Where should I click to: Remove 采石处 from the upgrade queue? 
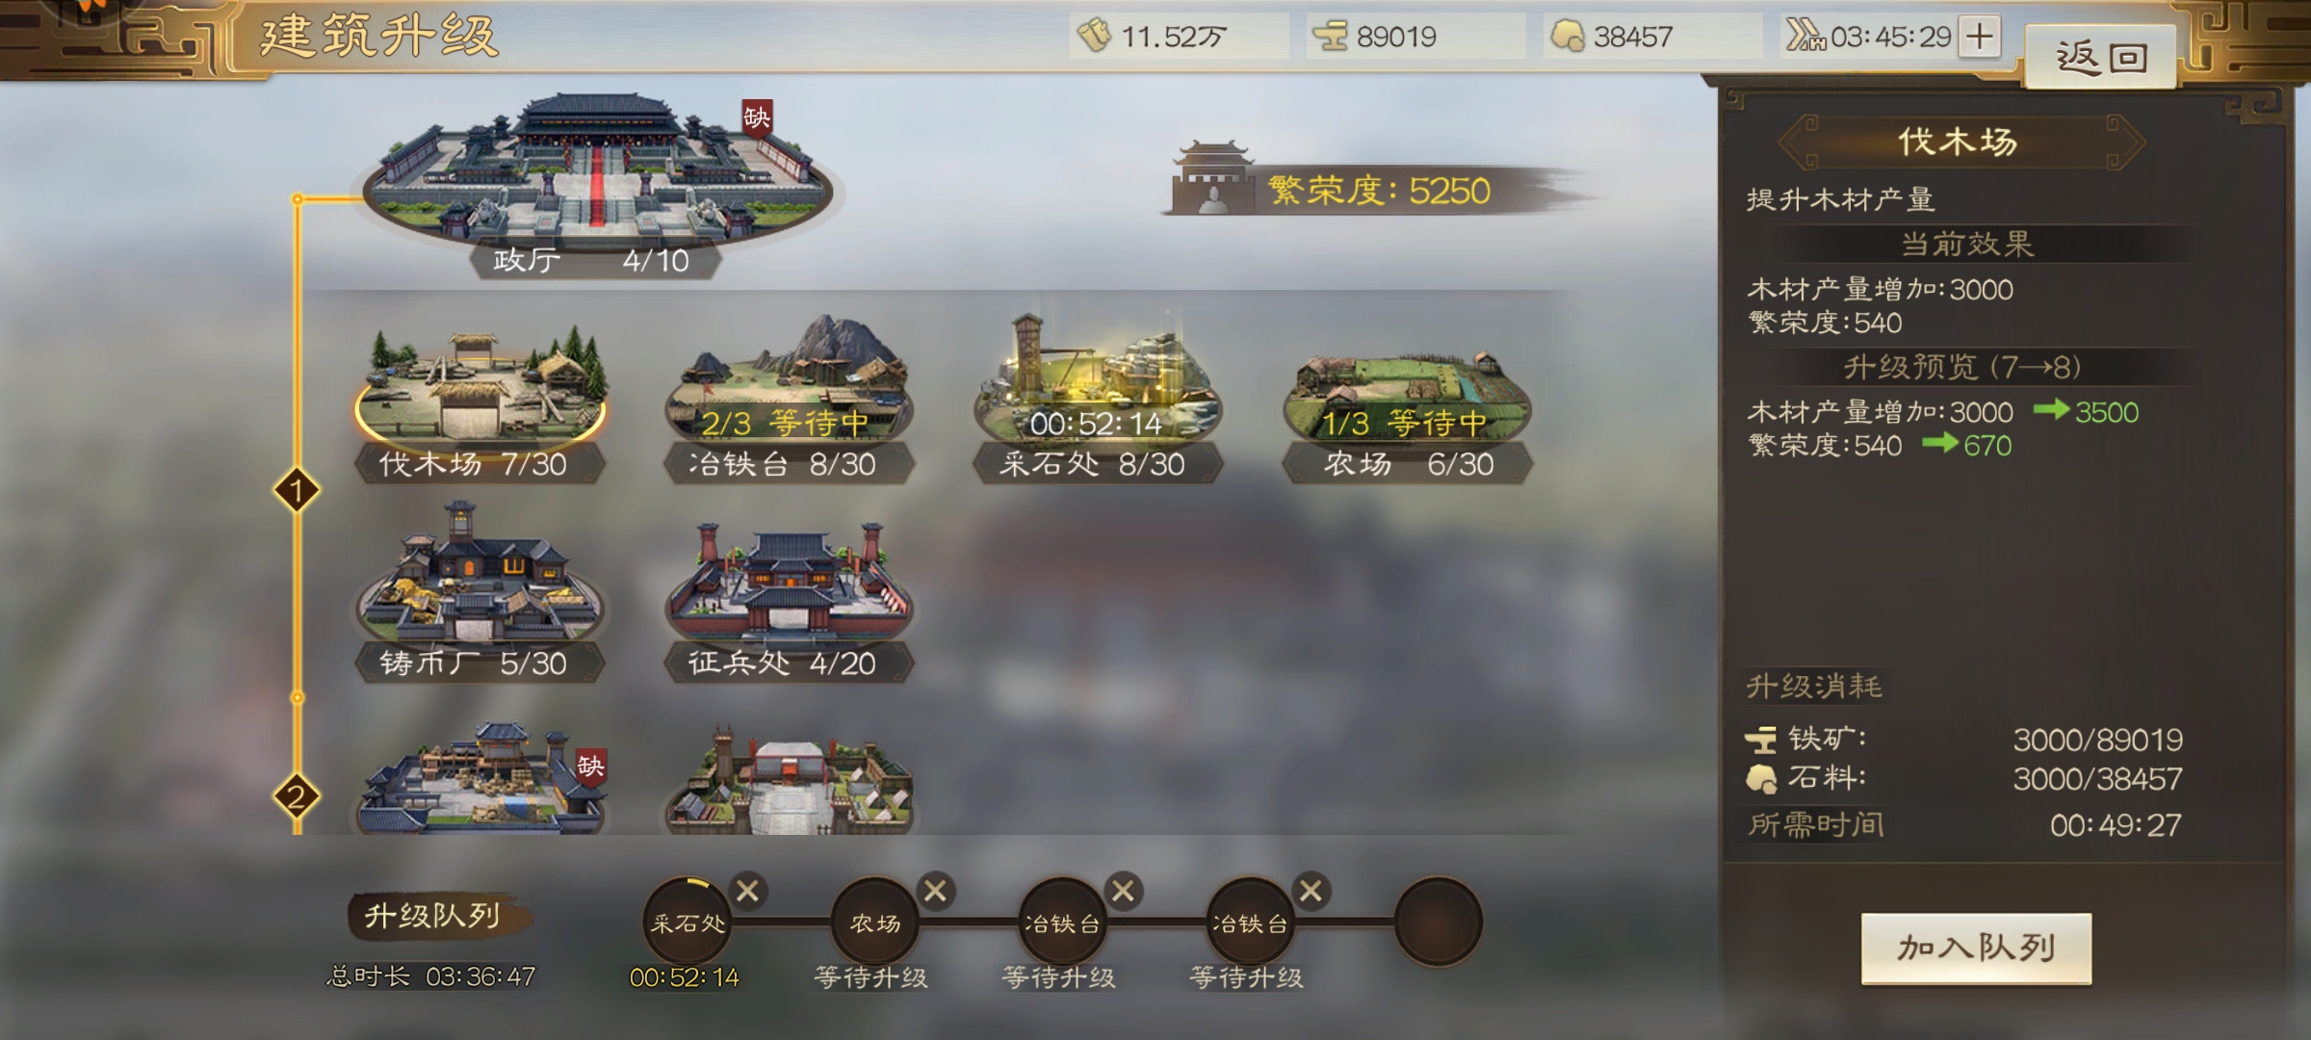[x=747, y=891]
